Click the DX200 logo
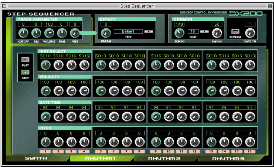This screenshot has width=274, height=167. (246, 13)
